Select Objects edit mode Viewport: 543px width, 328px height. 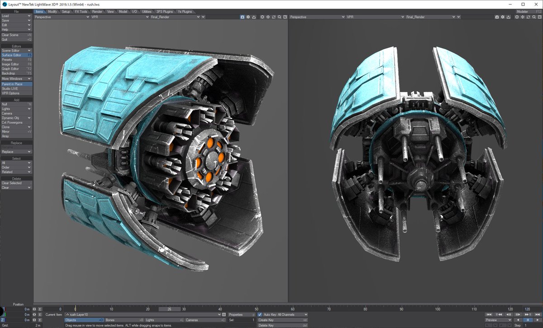[x=84, y=320]
